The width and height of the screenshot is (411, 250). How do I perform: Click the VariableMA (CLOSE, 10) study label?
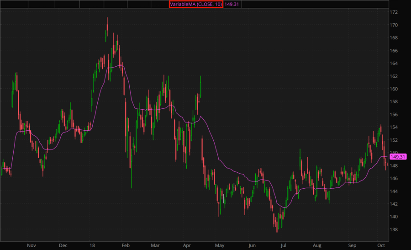196,4
